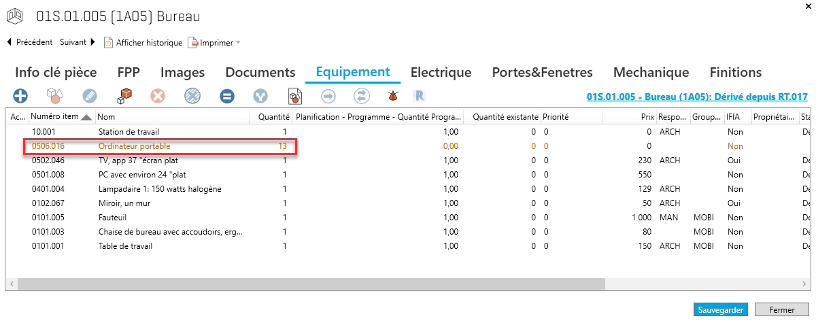Click the document with shapes icon

pyautogui.click(x=294, y=96)
